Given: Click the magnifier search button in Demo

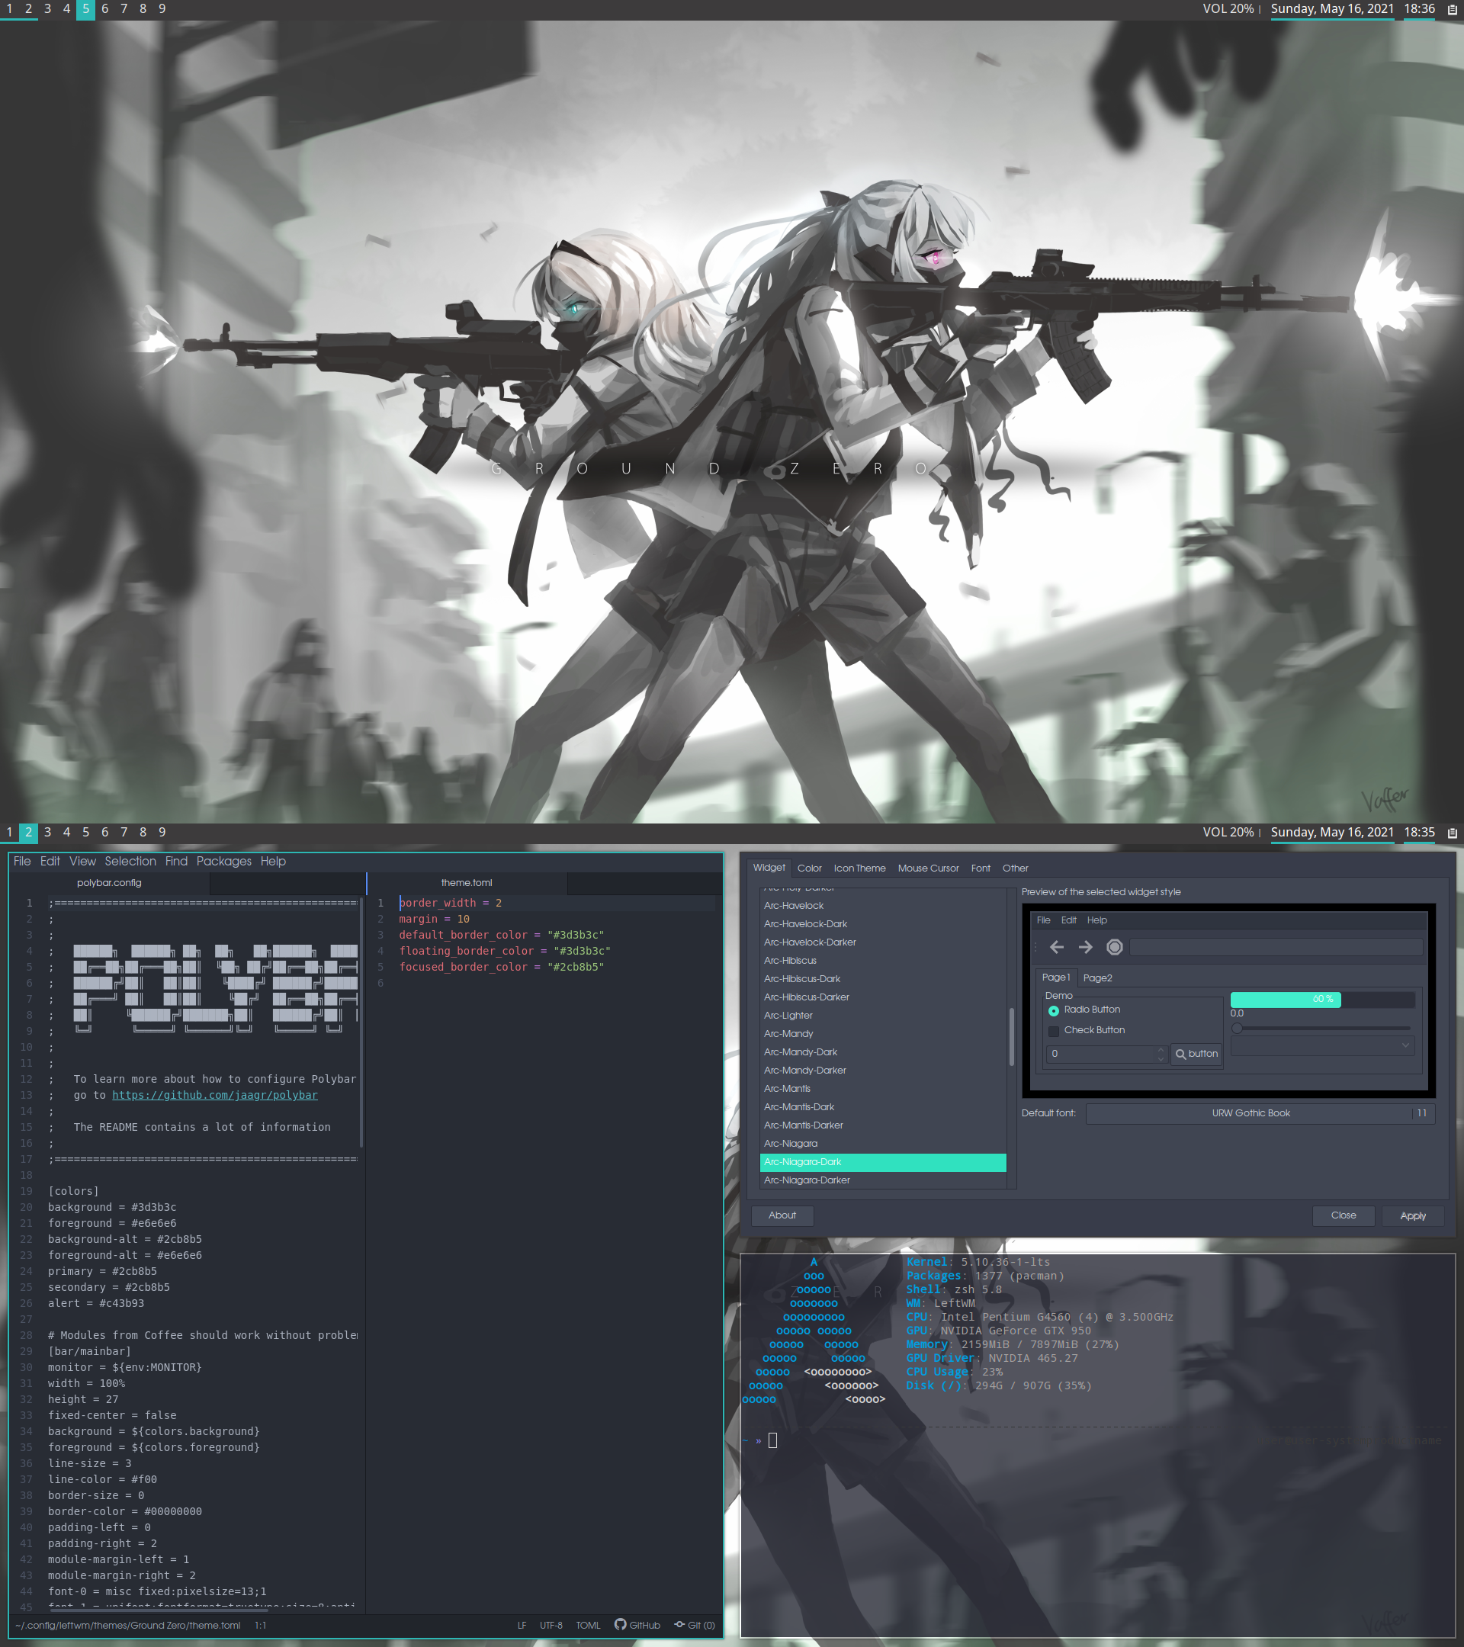Looking at the screenshot, I should 1196,1054.
